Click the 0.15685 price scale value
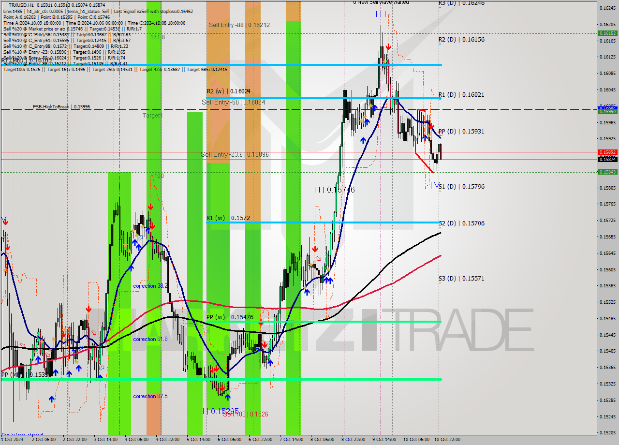619x445 pixels. coord(607,237)
